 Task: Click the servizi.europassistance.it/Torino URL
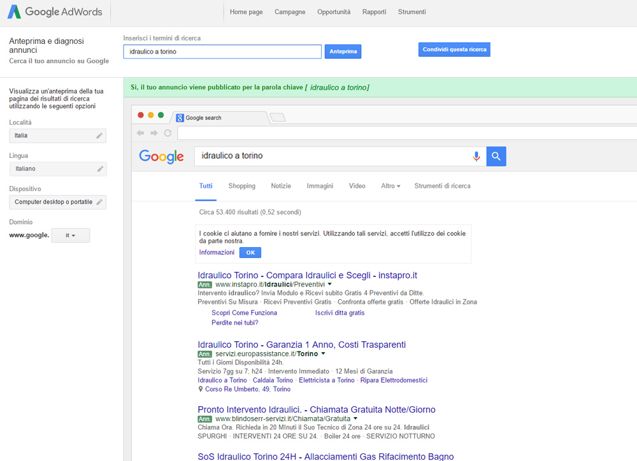click(x=267, y=354)
